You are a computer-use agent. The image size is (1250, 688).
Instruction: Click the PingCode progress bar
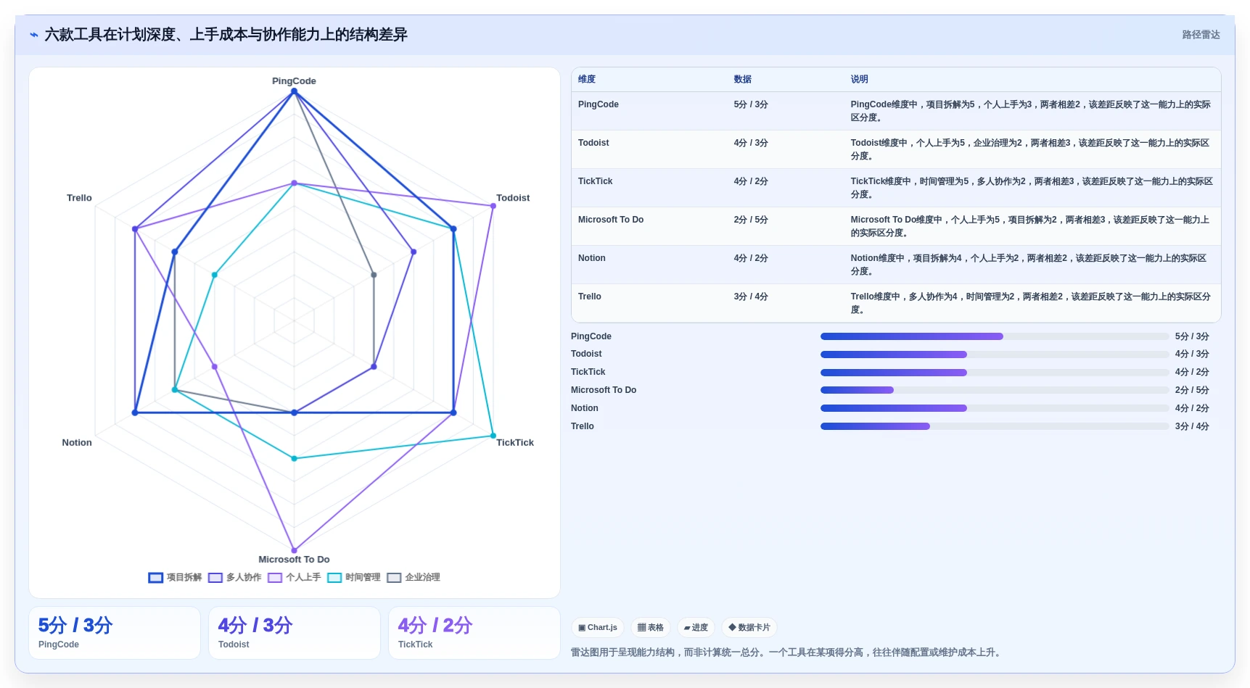995,336
